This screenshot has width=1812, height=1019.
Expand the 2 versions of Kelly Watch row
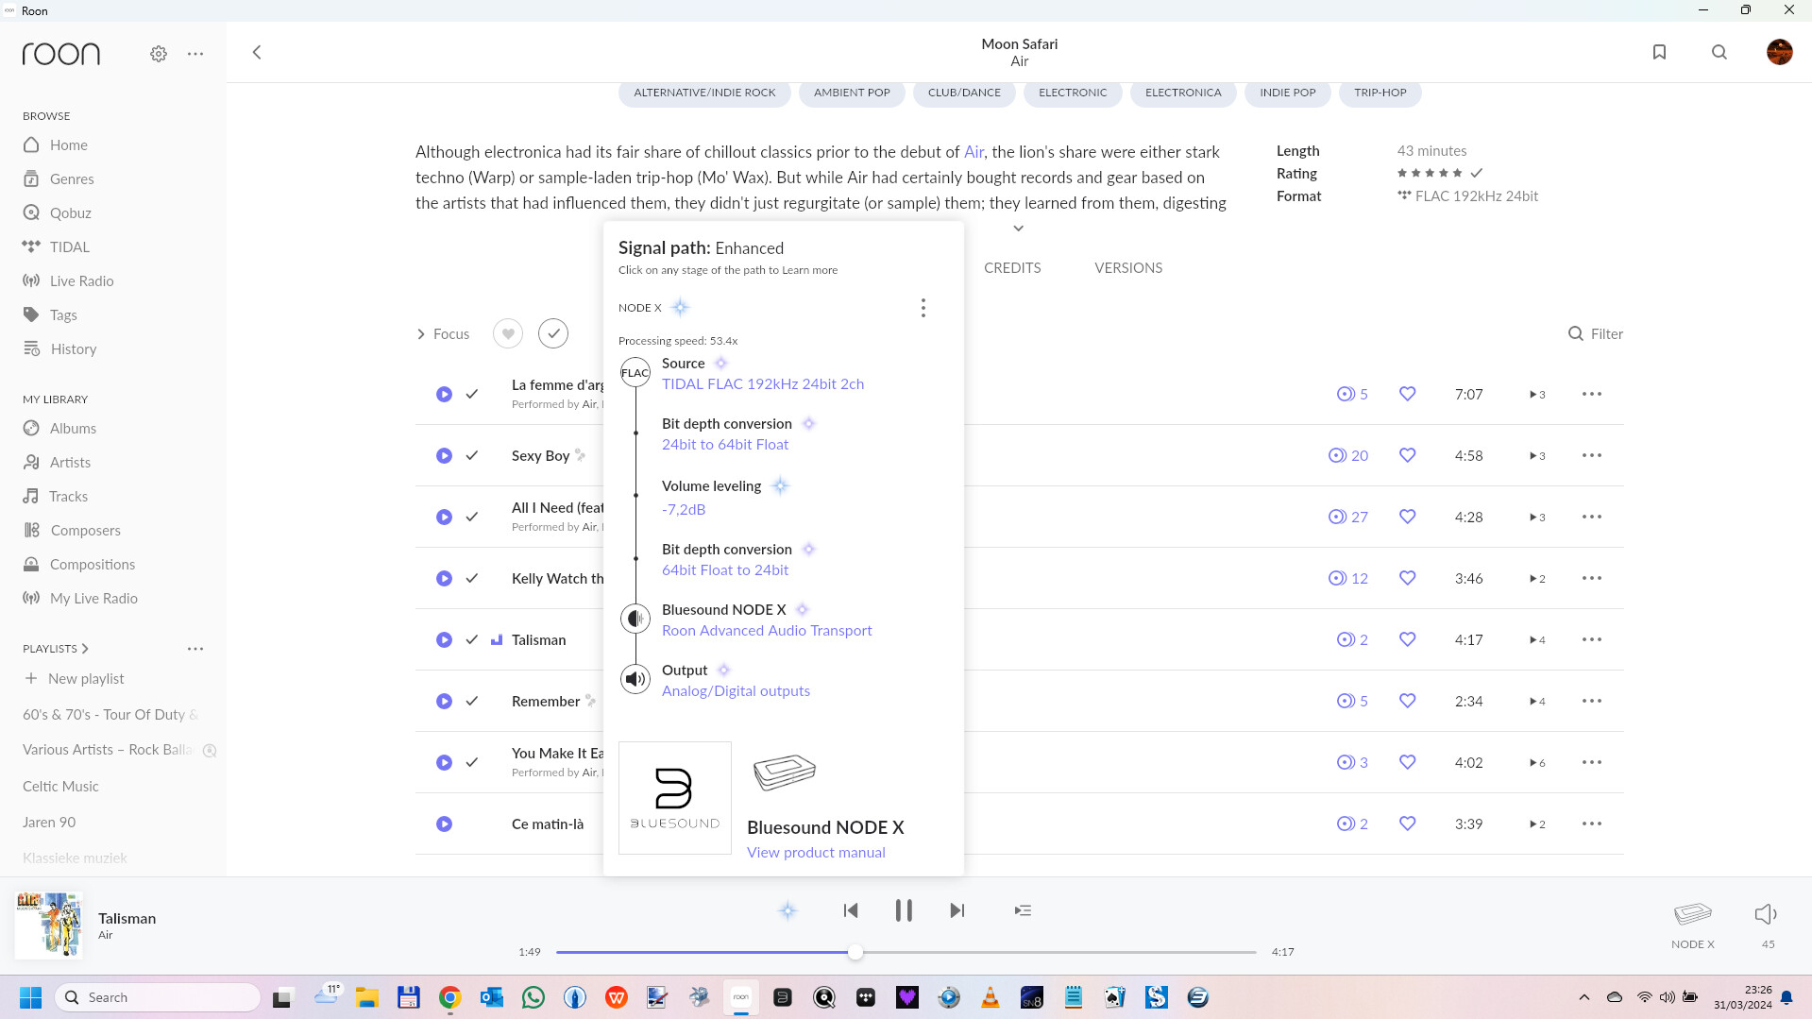pyautogui.click(x=1537, y=579)
